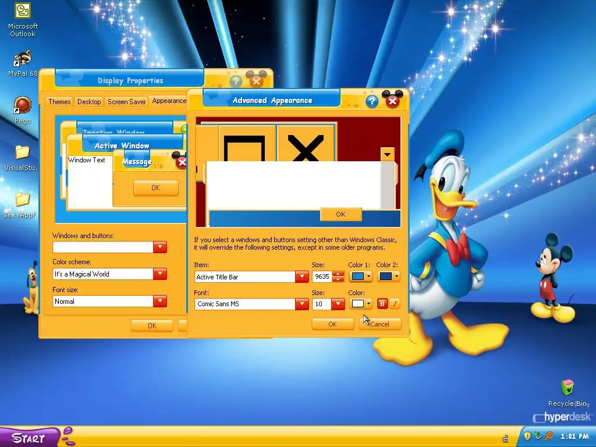
Task: Click the Advanced Appearance help question mark
Action: point(372,101)
